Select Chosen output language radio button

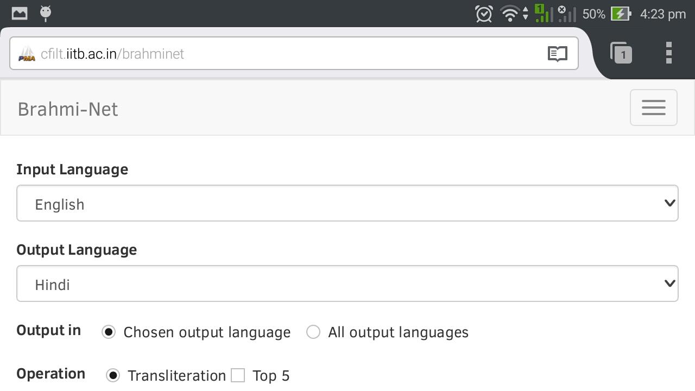(109, 332)
